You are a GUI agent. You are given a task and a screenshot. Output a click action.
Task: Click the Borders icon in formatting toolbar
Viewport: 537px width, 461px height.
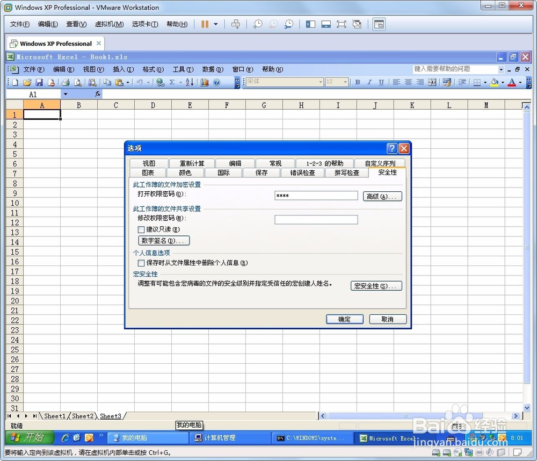(x=477, y=82)
